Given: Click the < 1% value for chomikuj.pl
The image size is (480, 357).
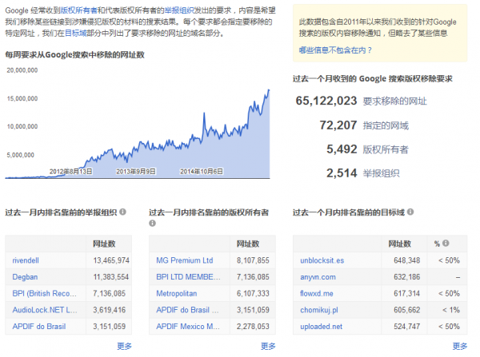Looking at the screenshot, I should pyautogui.click(x=451, y=310).
